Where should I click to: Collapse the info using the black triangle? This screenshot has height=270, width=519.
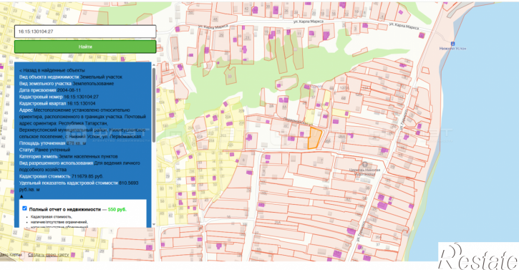[x=22, y=196]
